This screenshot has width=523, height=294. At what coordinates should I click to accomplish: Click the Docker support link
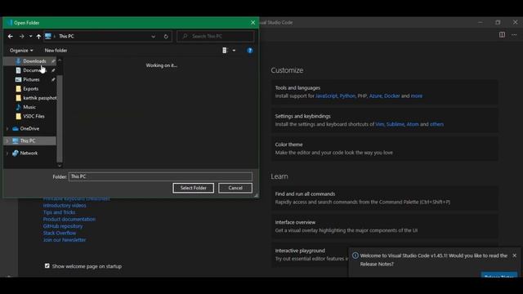[x=392, y=96]
